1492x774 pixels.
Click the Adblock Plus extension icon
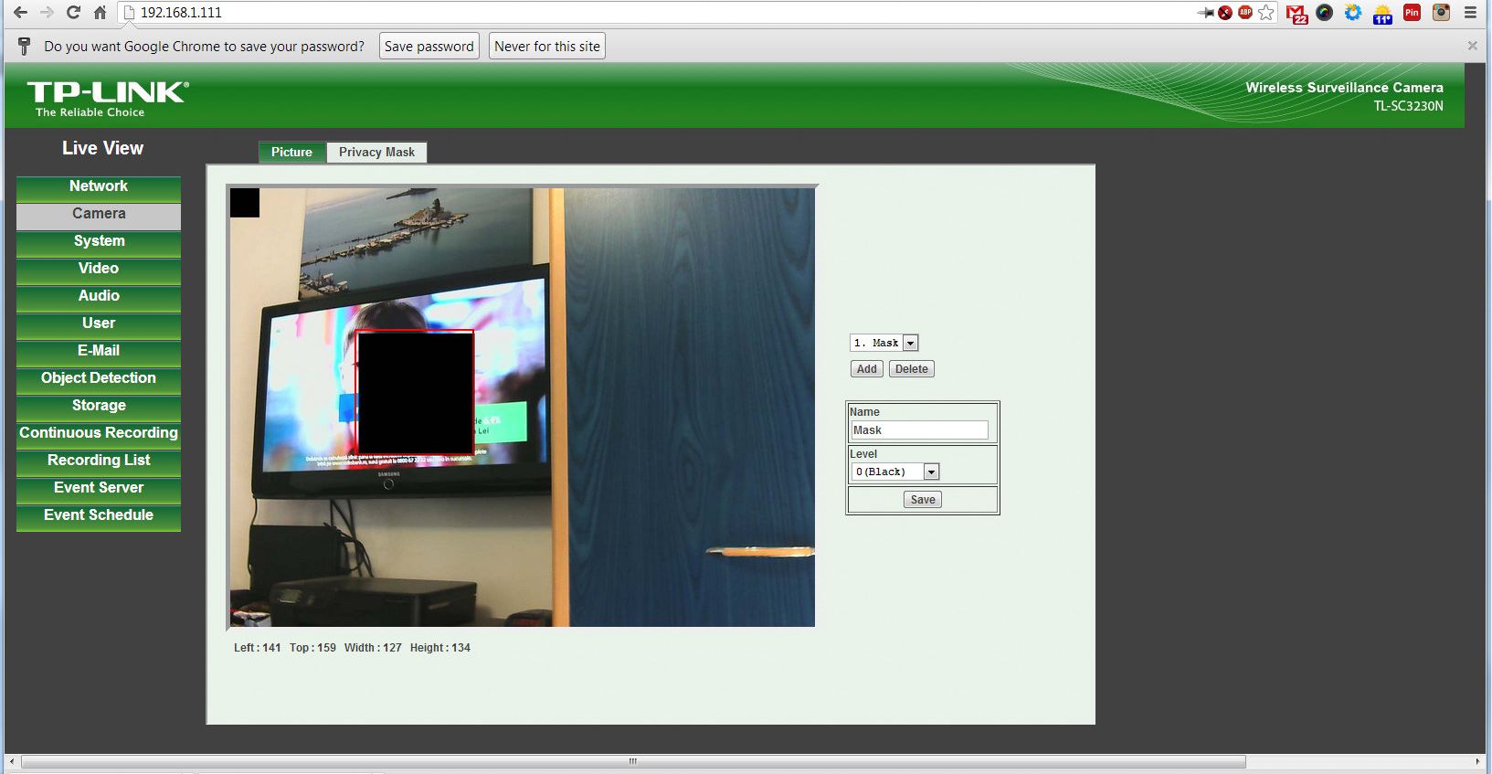coord(1244,13)
